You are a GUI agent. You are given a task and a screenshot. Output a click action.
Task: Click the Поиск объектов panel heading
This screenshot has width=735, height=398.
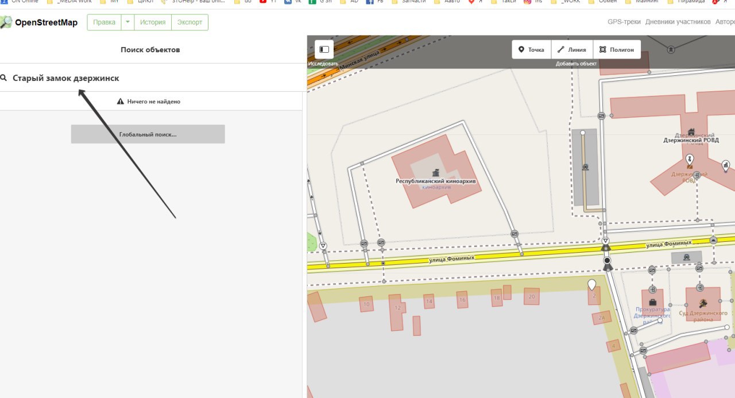coord(150,50)
